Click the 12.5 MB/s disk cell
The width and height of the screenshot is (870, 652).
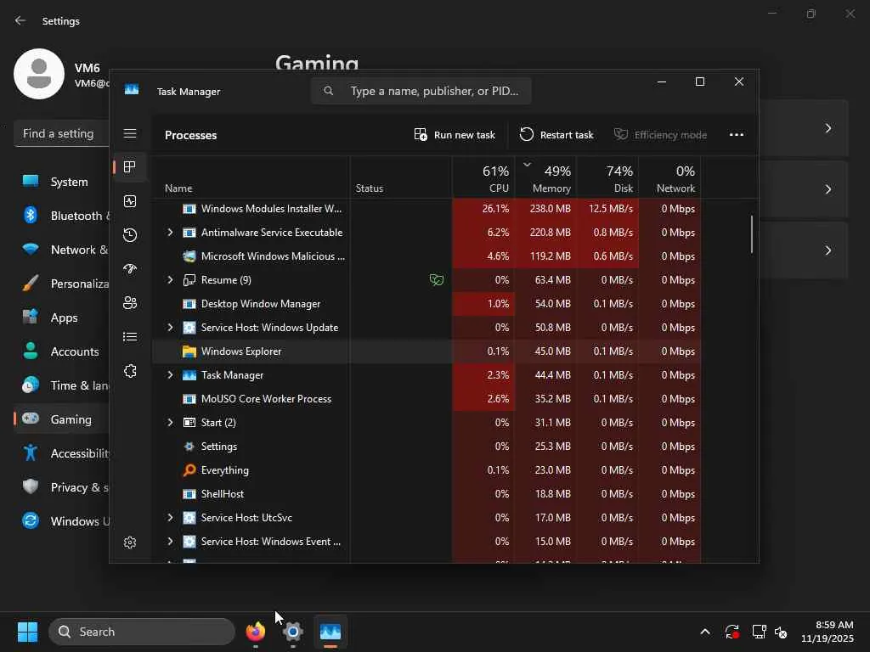coord(608,209)
